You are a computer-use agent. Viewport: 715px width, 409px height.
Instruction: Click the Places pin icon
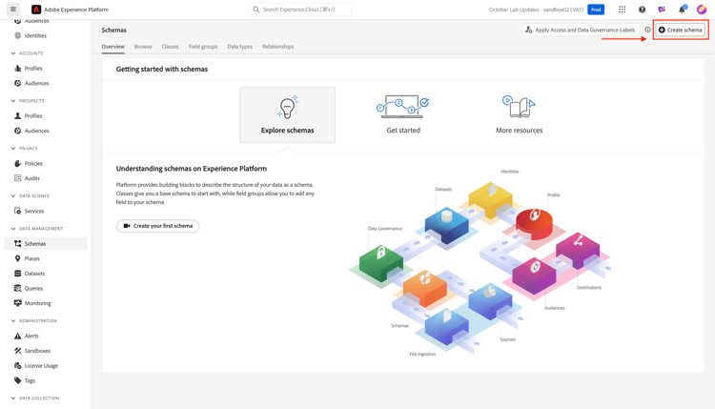(18, 258)
